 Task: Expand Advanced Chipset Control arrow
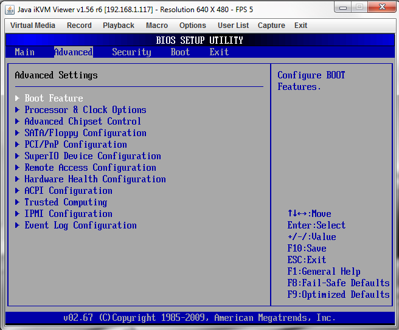18,122
